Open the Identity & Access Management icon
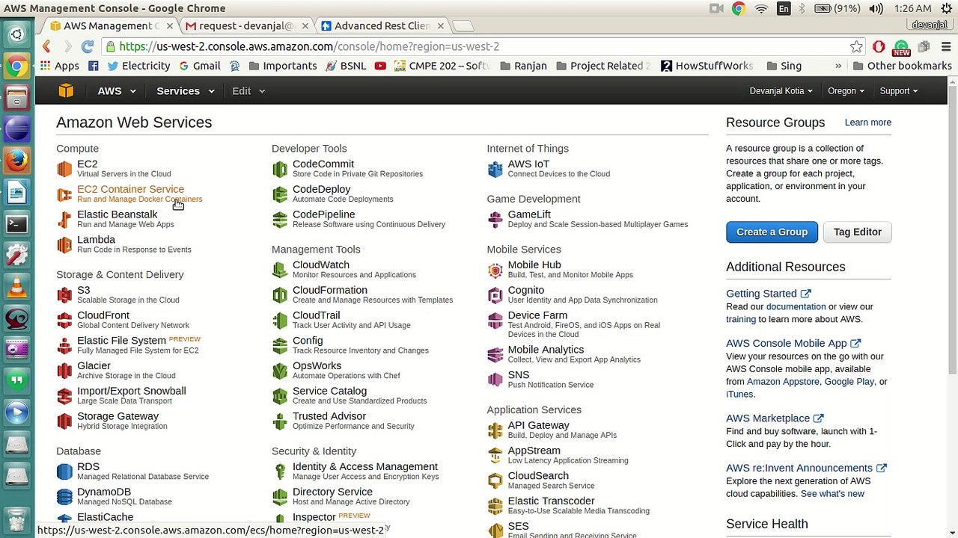Viewport: 958px width, 538px height. pyautogui.click(x=280, y=471)
